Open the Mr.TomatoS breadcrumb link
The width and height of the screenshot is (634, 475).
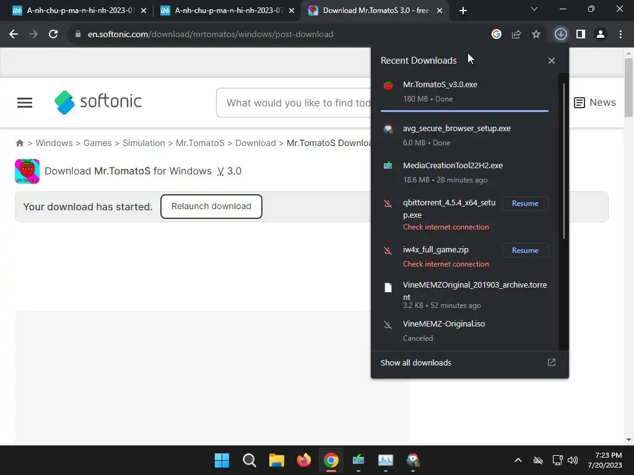(x=200, y=143)
